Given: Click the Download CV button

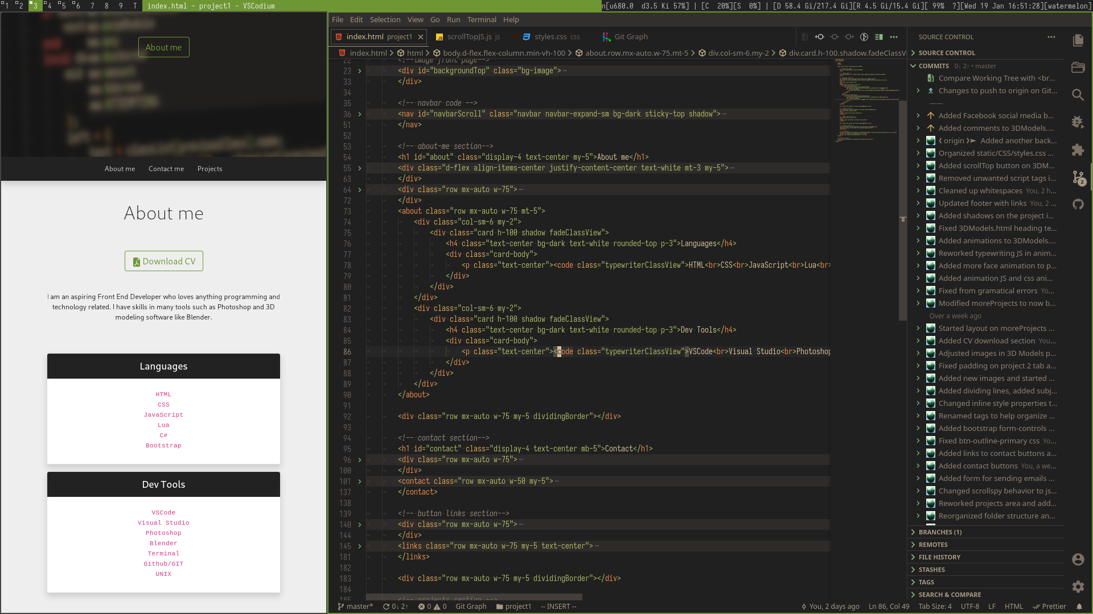Looking at the screenshot, I should click(163, 261).
